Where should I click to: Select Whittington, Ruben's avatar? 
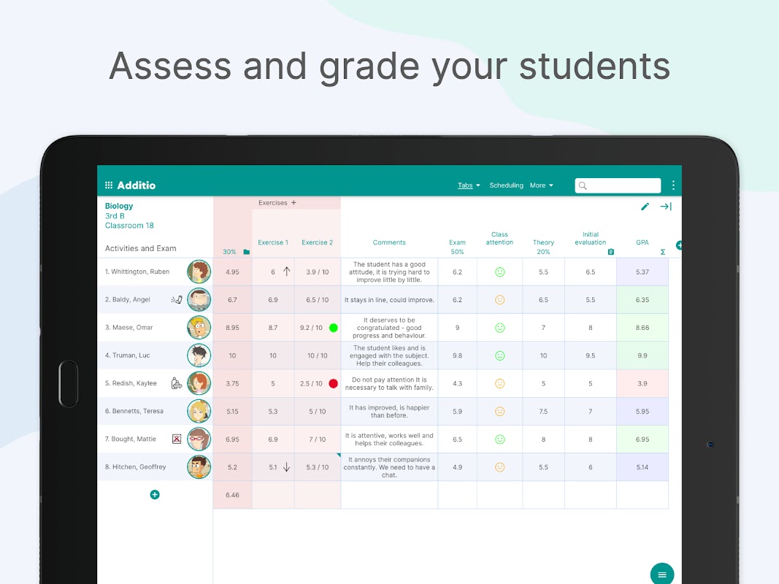[199, 272]
